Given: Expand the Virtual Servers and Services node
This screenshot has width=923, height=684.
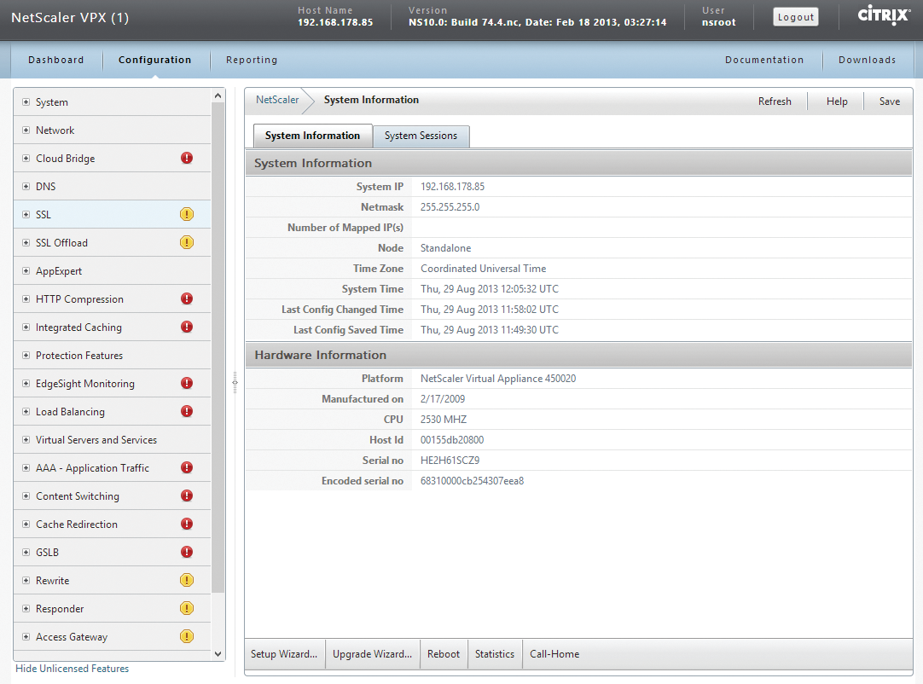Looking at the screenshot, I should tap(26, 440).
